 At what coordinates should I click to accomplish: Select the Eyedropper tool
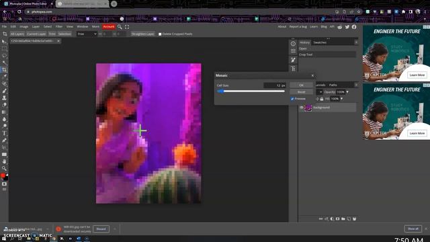[x=4, y=77]
